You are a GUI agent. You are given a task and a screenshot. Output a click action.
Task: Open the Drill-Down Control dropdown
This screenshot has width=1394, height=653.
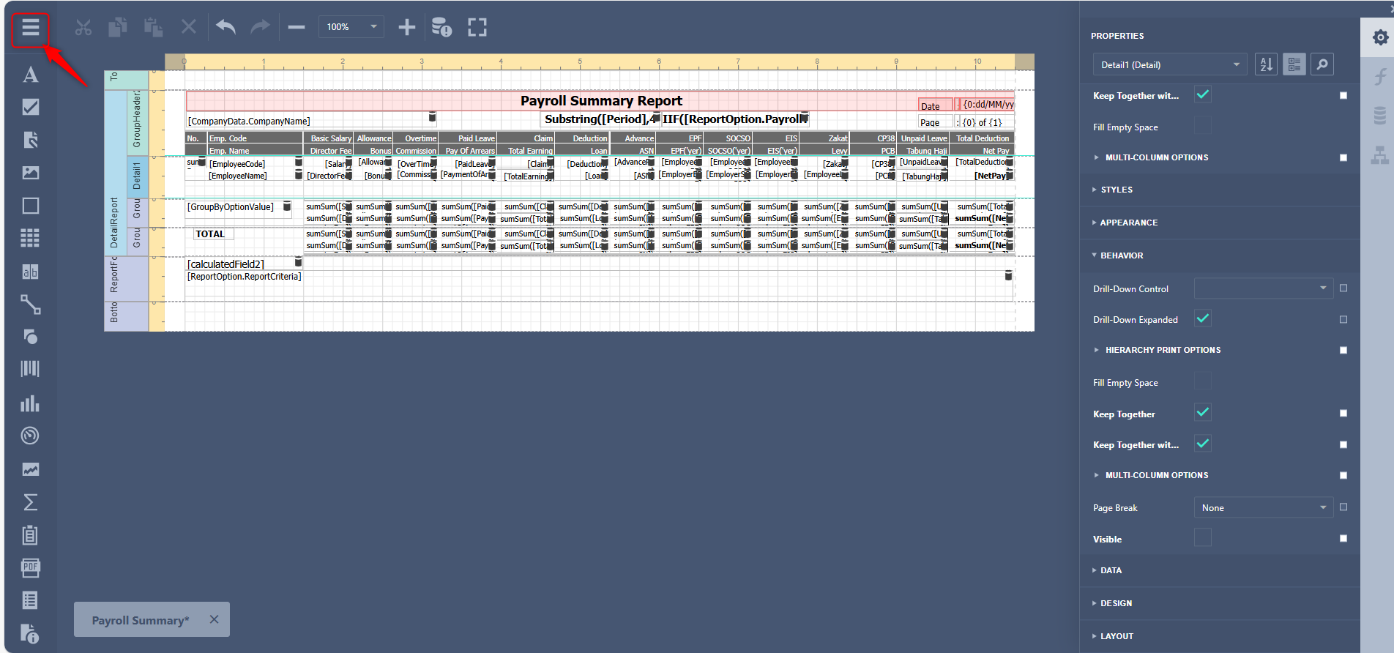1264,288
